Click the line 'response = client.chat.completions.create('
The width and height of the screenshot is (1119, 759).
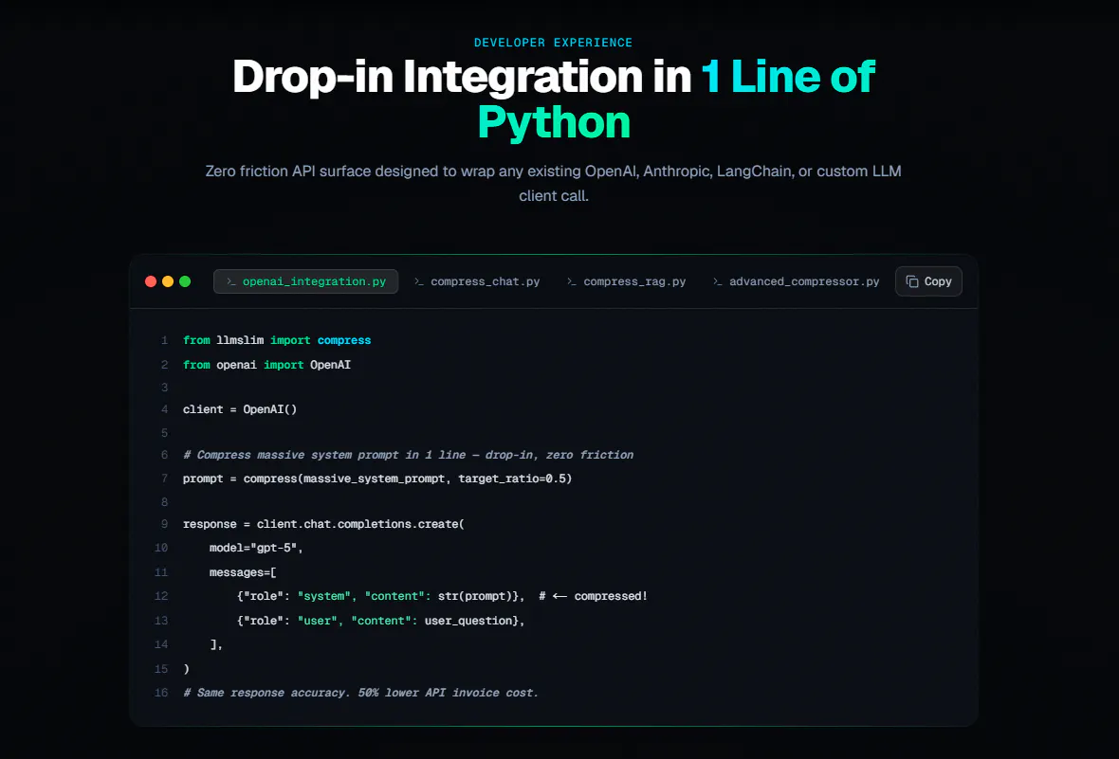coord(323,524)
